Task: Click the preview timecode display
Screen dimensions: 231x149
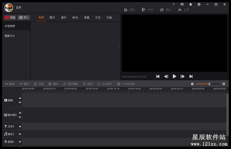Action: (x=134, y=77)
